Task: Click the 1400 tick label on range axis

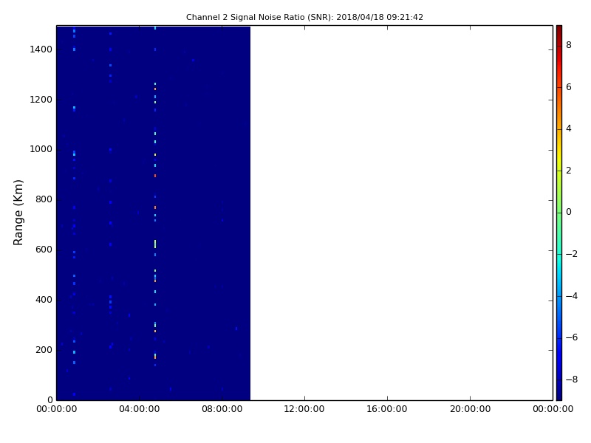Action: (41, 49)
